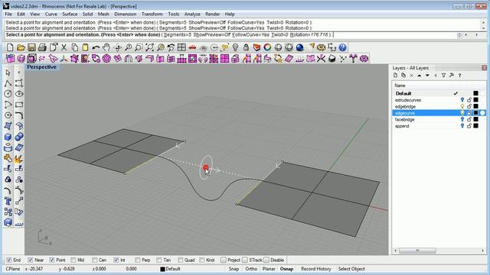Viewport: 490px width, 275px height.
Task: Click the New file icon
Action: point(10,47)
